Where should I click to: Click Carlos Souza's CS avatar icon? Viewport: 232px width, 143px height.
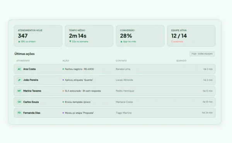[19, 102]
